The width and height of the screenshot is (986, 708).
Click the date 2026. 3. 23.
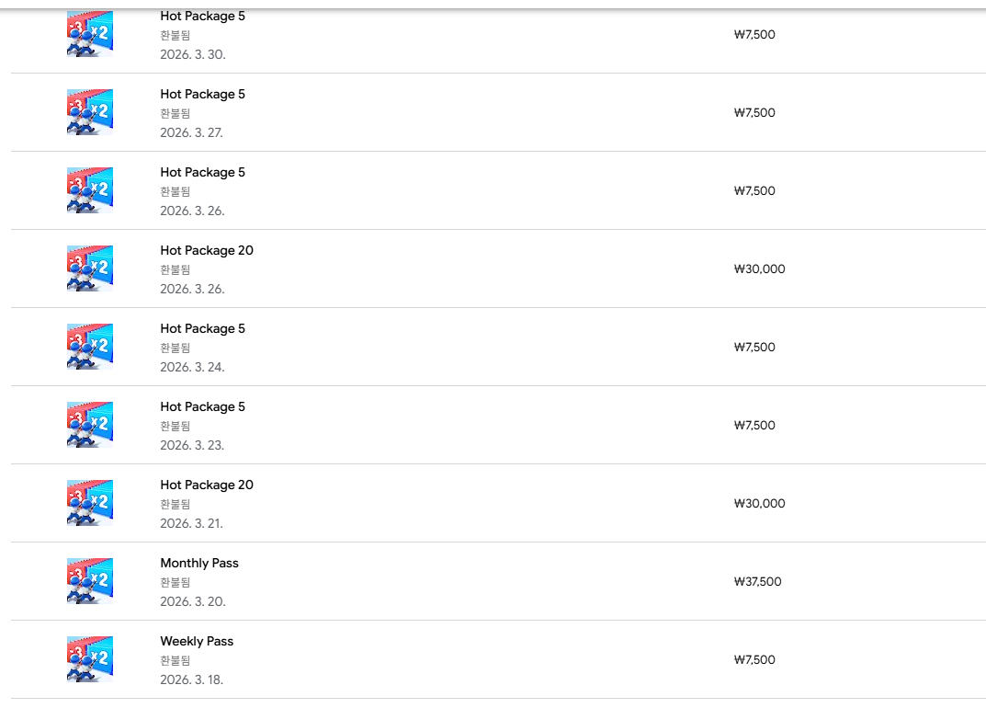192,445
